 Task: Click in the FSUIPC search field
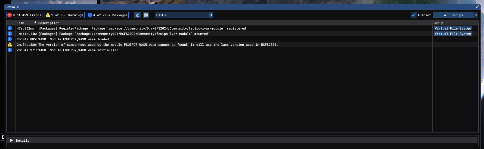coord(181,15)
